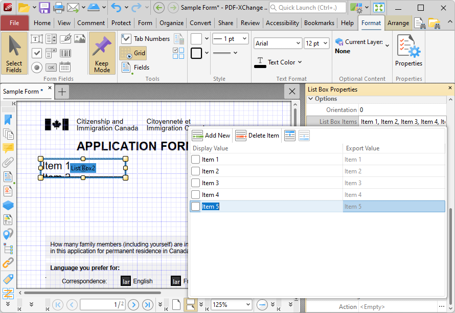Open the Layers side pane

coord(8,205)
